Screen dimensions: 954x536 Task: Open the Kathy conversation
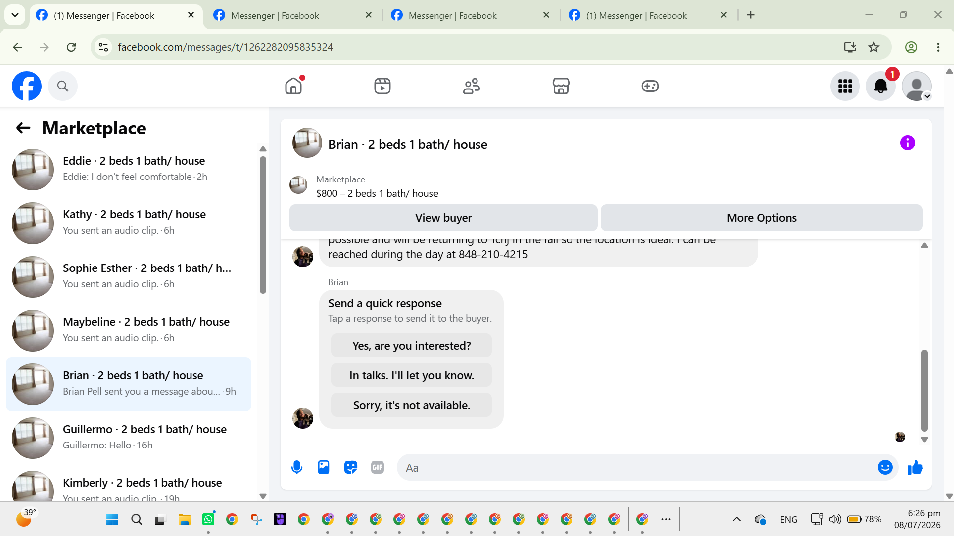click(128, 223)
